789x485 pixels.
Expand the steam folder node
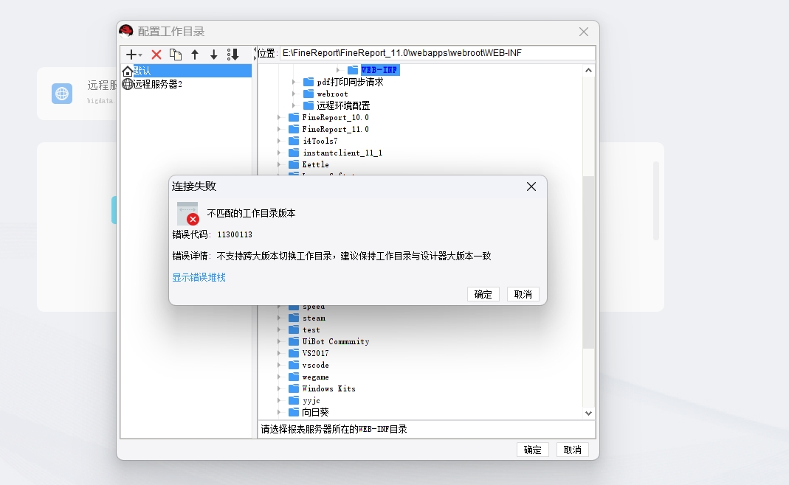(x=279, y=318)
